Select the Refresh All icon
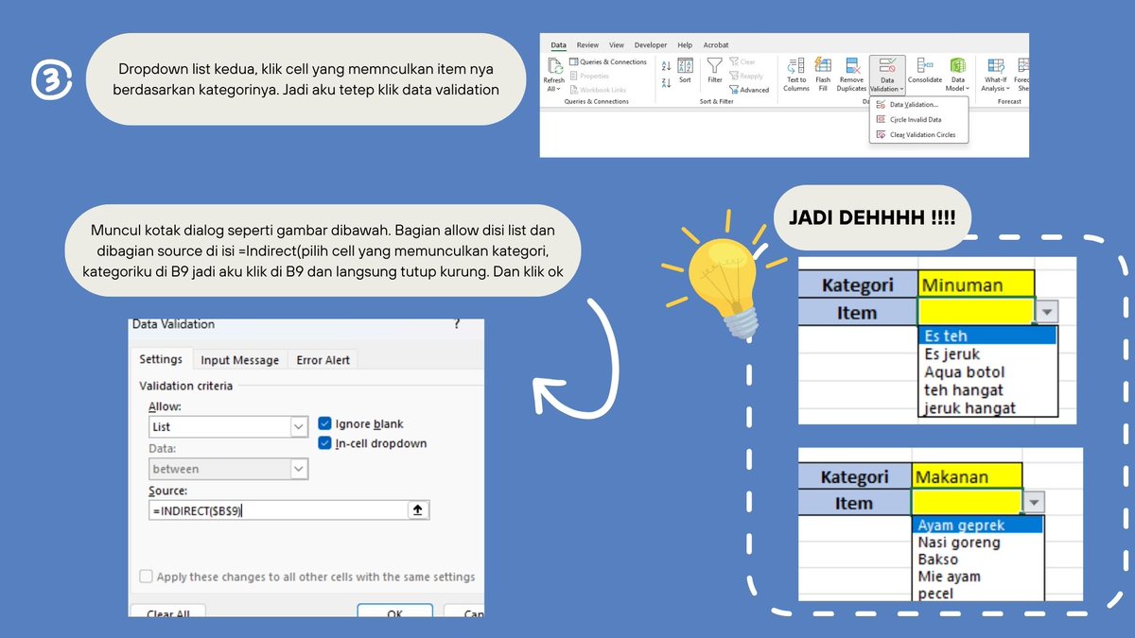Screen dimensions: 1135x638 [x=554, y=74]
